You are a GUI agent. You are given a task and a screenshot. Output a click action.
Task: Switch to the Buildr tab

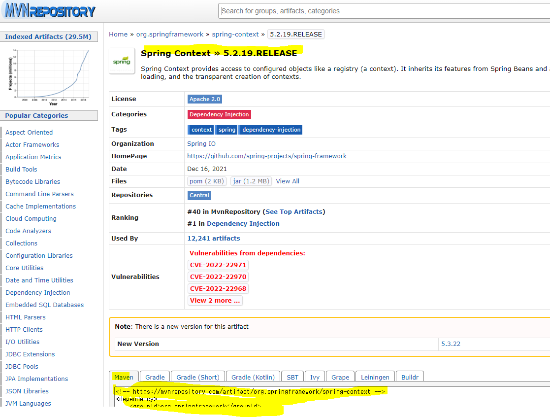410,378
